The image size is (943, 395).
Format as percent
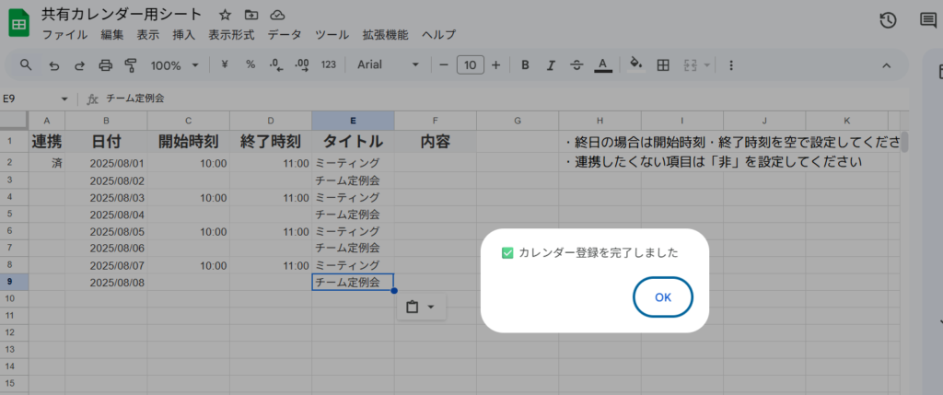pos(250,65)
